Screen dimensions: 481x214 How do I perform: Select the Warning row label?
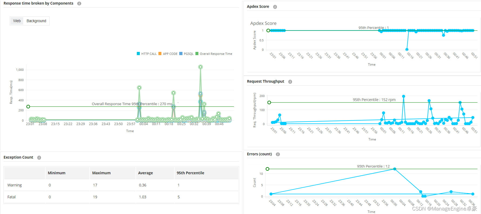pyautogui.click(x=15, y=185)
